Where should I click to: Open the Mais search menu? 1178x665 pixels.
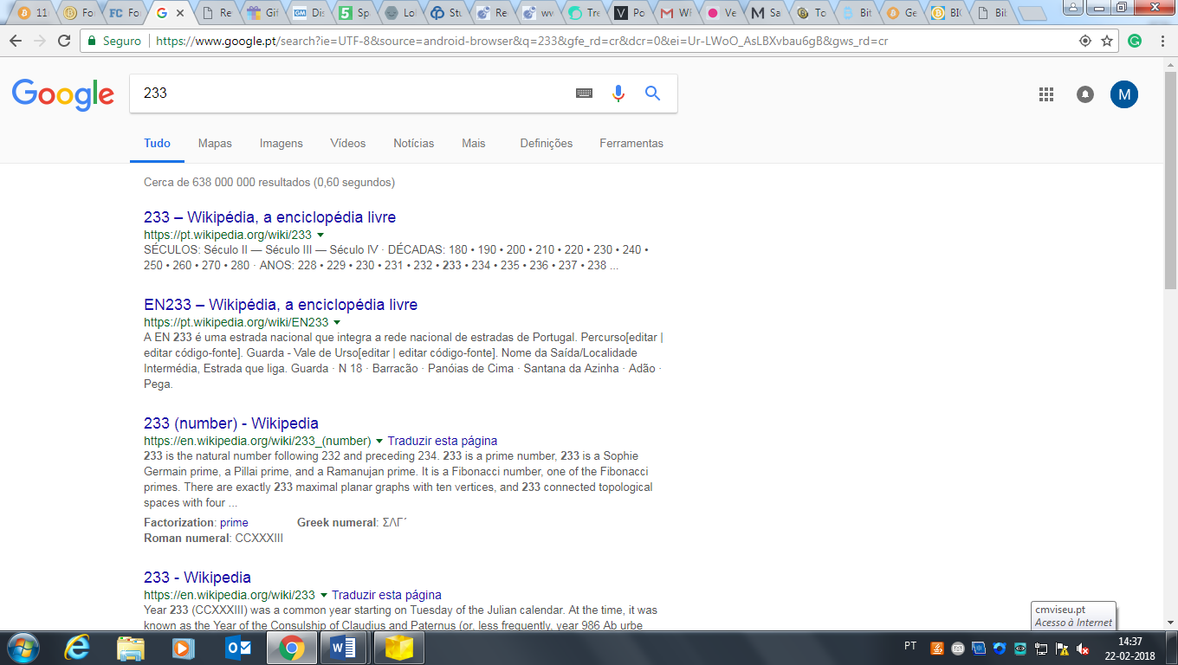point(473,144)
